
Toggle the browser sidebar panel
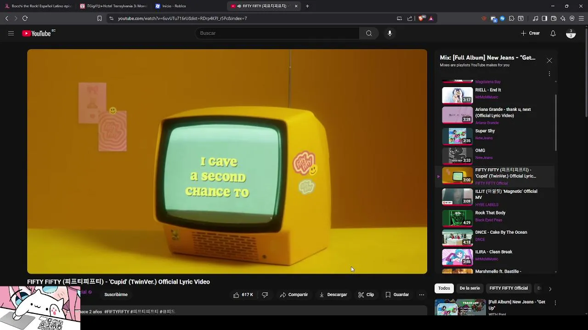544,18
